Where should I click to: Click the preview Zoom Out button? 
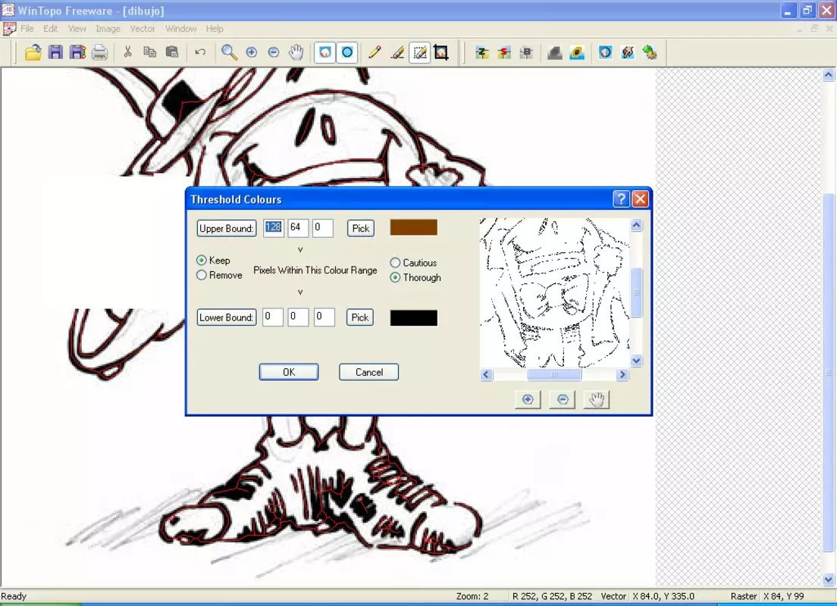click(x=563, y=399)
